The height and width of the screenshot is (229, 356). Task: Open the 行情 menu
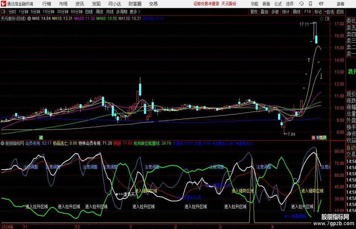pyautogui.click(x=47, y=4)
